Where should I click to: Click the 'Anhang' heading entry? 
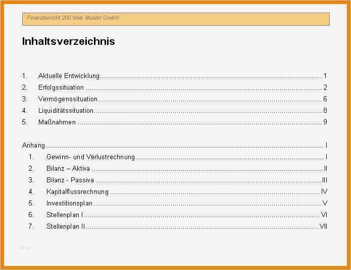point(33,146)
